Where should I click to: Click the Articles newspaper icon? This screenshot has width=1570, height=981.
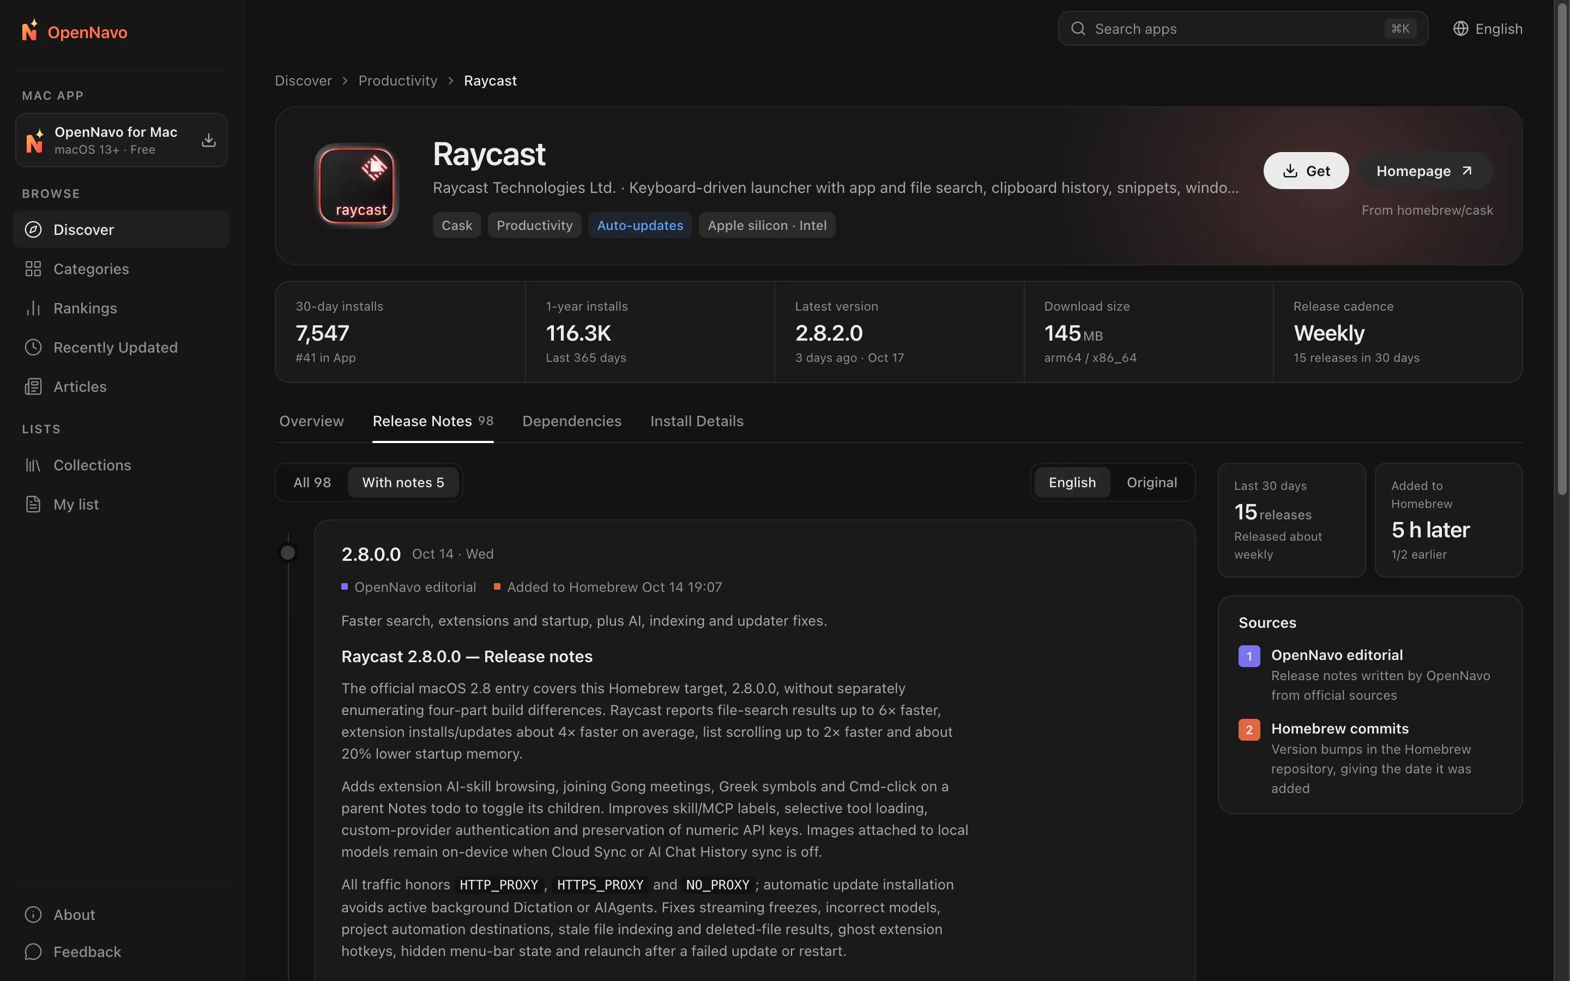point(33,387)
